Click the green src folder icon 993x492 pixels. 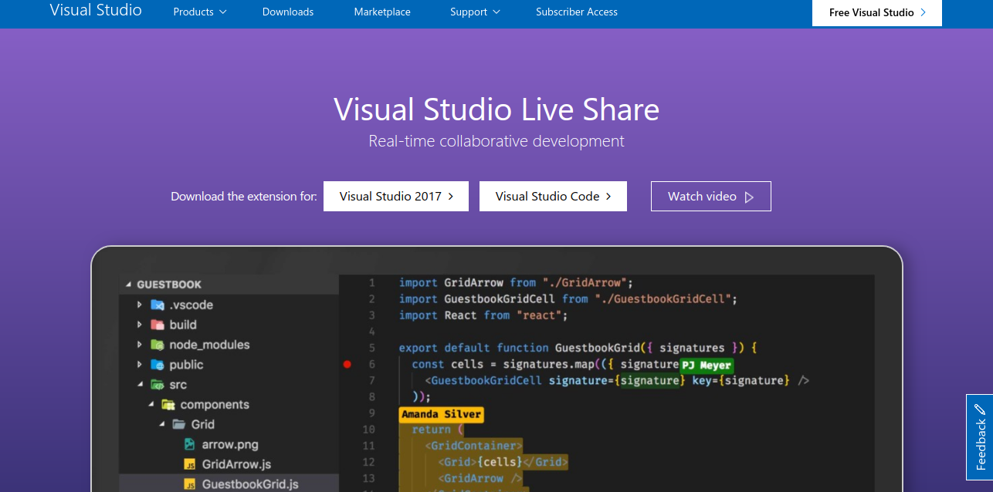158,385
